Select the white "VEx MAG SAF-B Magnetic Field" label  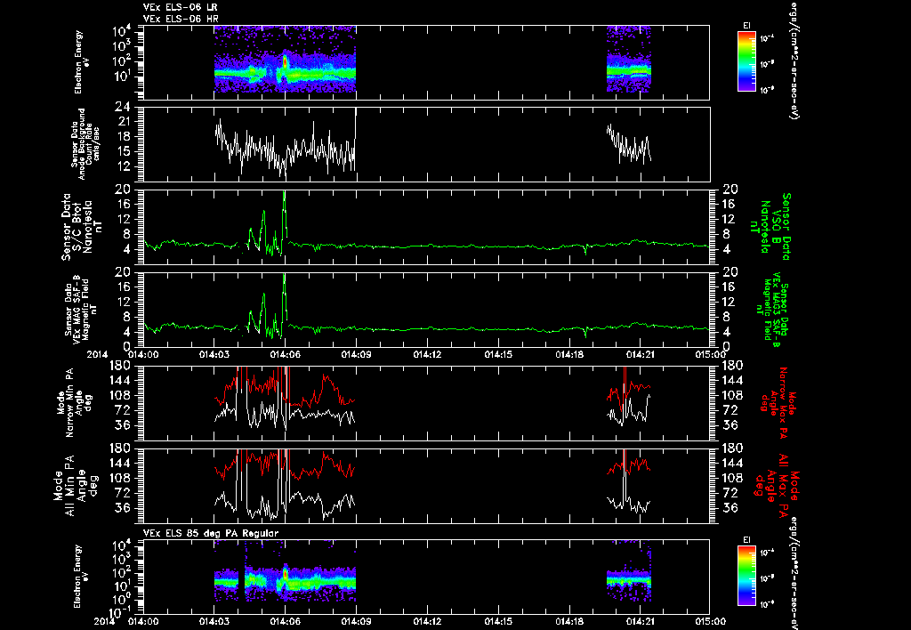point(81,309)
